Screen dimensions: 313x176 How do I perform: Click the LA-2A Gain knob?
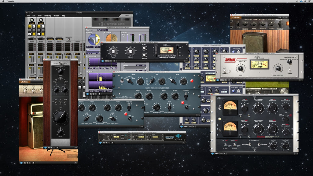[x=241, y=68]
